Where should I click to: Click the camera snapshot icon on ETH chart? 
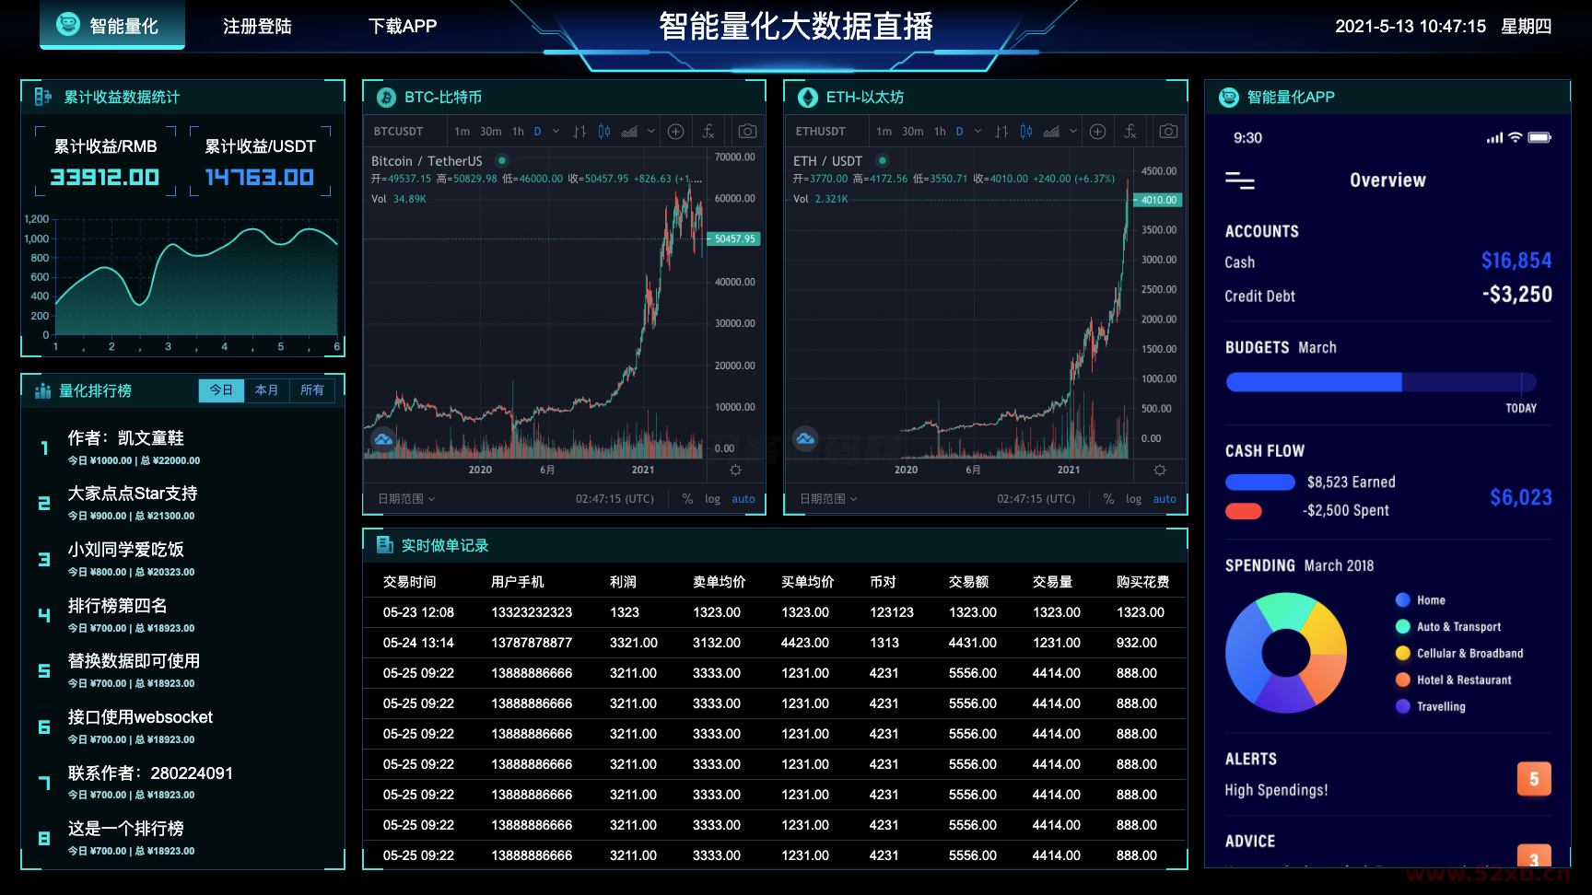click(1167, 131)
